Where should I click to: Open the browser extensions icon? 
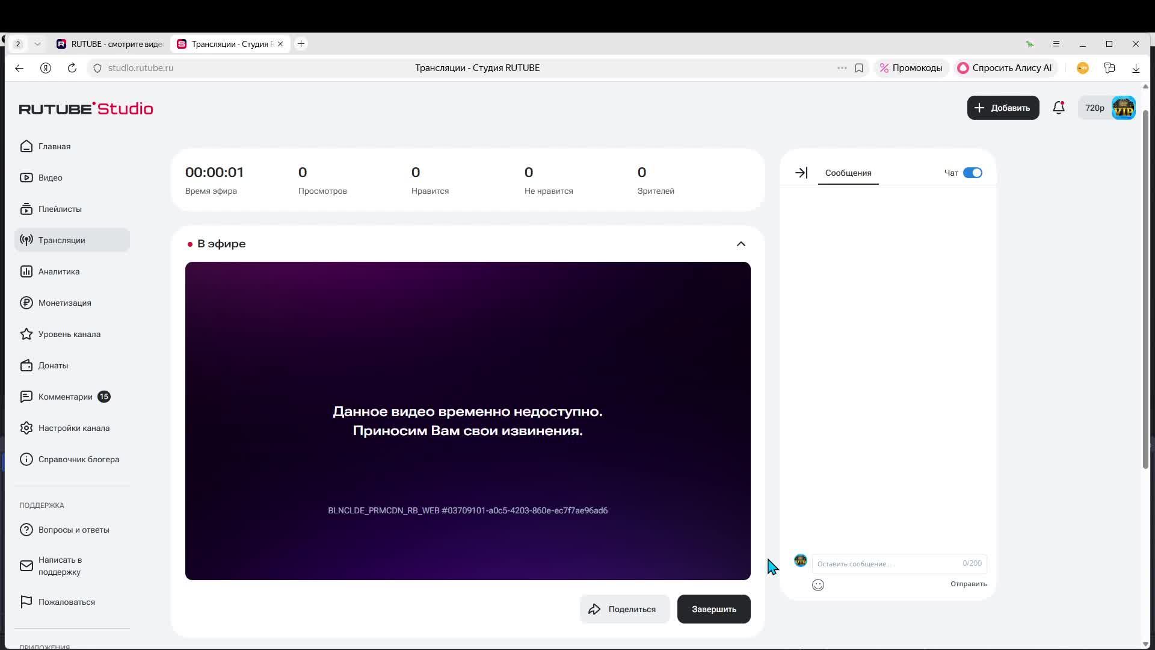tap(1110, 68)
